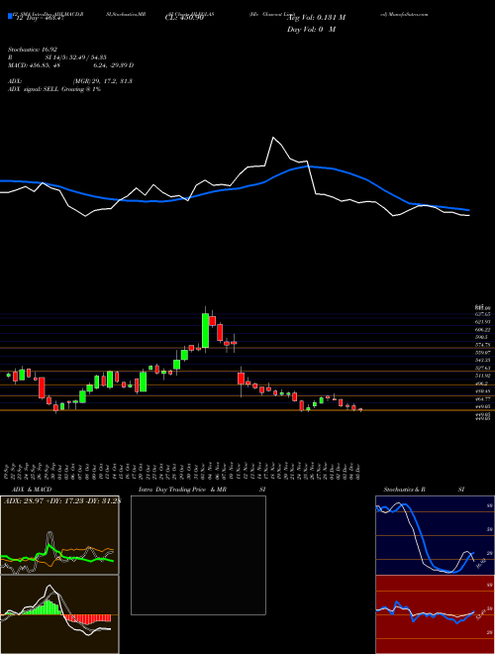Click the peak of the white price line
The height and width of the screenshot is (654, 495).
coord(273,137)
